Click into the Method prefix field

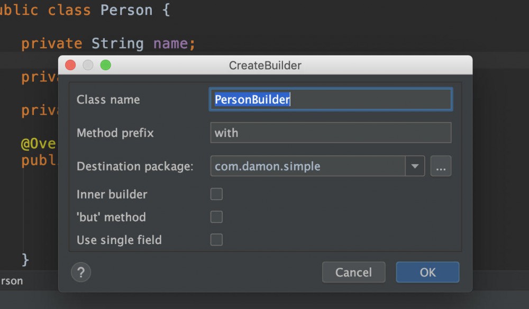click(331, 133)
